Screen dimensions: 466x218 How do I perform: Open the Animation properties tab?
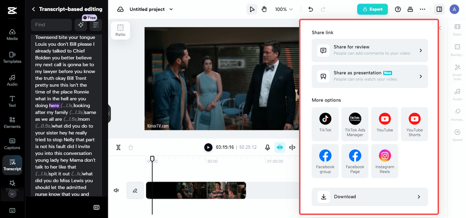click(x=457, y=115)
